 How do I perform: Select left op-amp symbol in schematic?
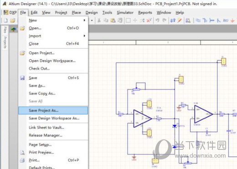tap(143, 118)
